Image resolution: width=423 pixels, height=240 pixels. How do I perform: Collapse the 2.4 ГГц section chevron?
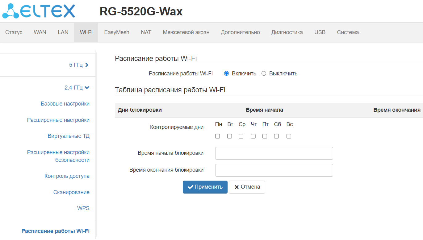point(87,88)
